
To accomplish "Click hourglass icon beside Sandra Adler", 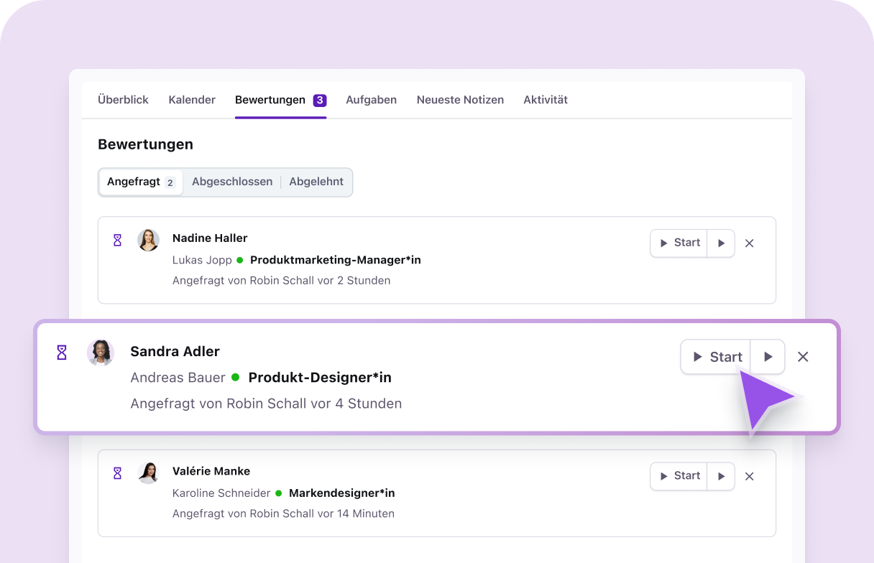I will tap(62, 353).
